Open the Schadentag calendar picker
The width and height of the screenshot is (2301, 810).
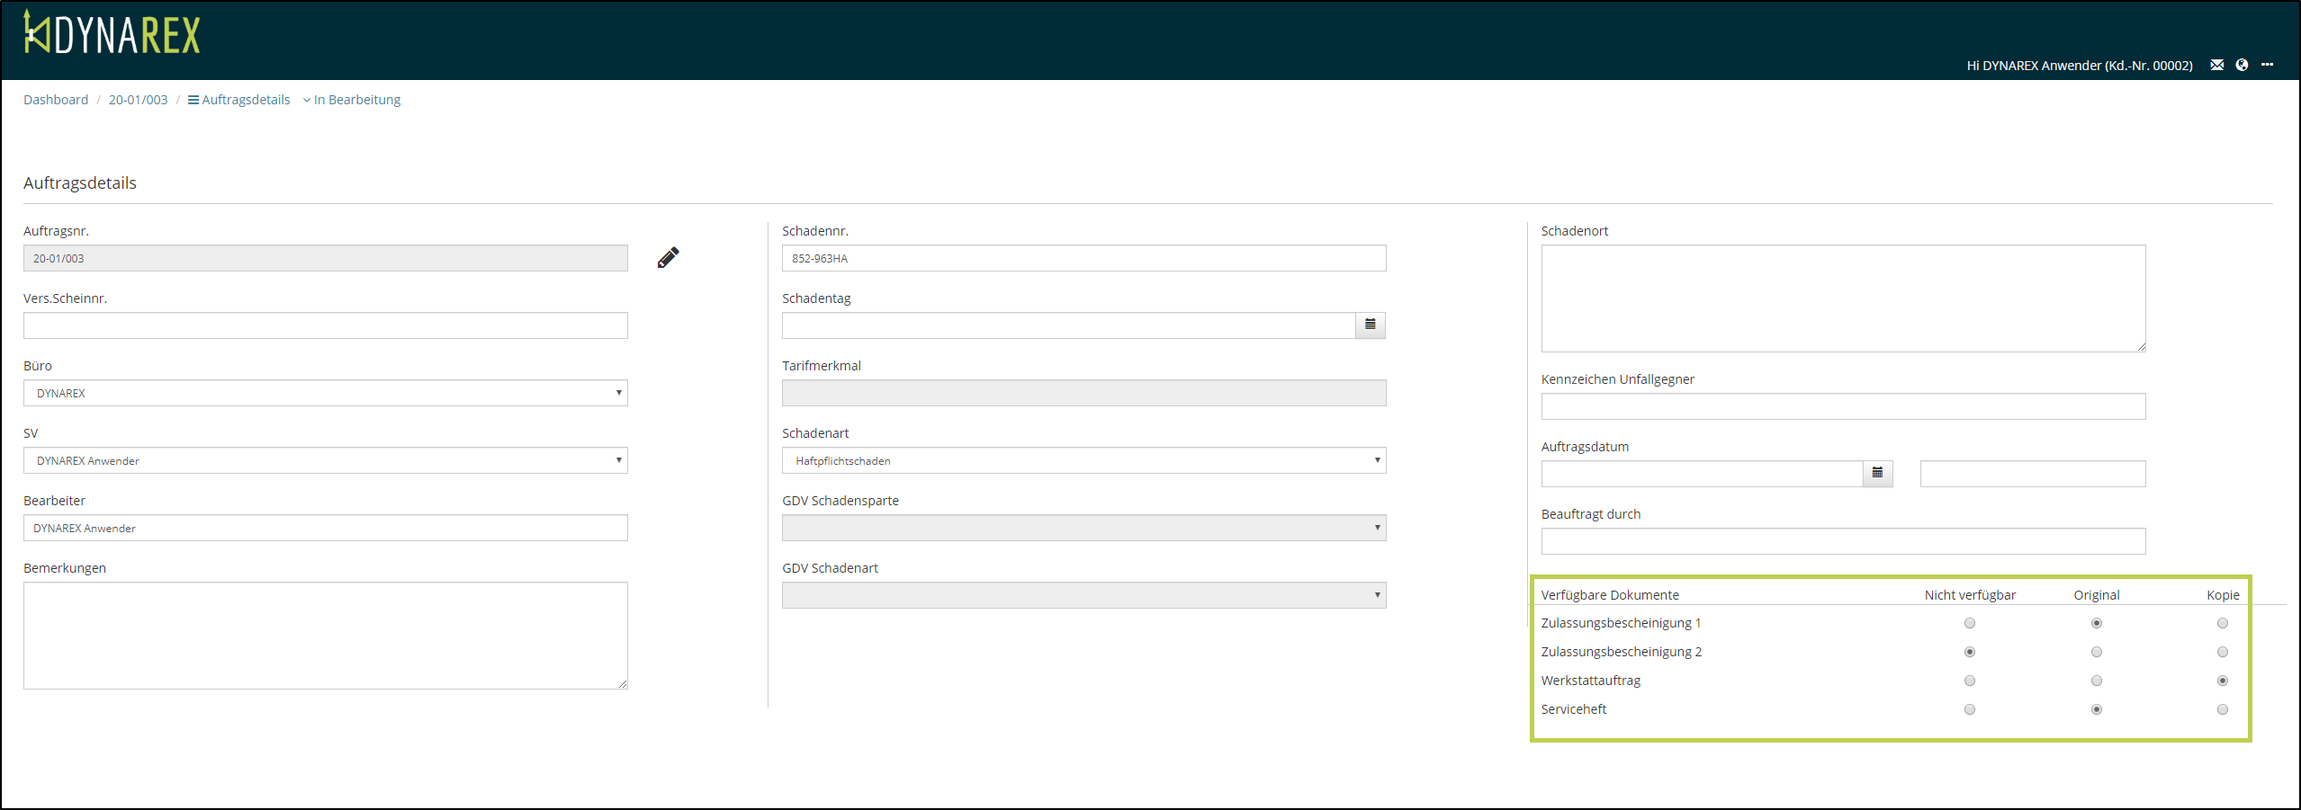1370,325
